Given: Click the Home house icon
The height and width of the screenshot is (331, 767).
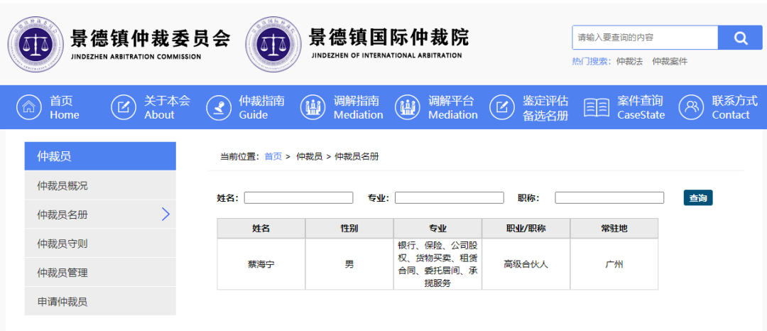Looking at the screenshot, I should 29,107.
